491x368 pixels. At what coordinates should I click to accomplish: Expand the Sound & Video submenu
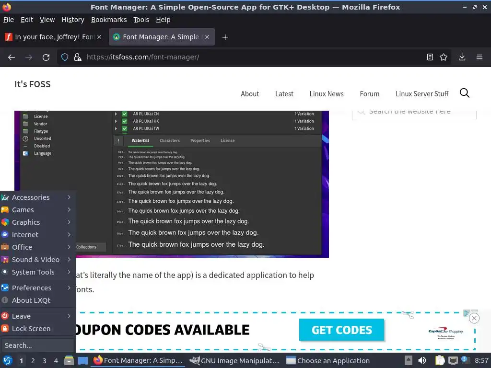37,260
